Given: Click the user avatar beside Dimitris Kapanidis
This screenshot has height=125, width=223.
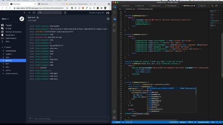Looking at the screenshot, I should click(108, 13).
